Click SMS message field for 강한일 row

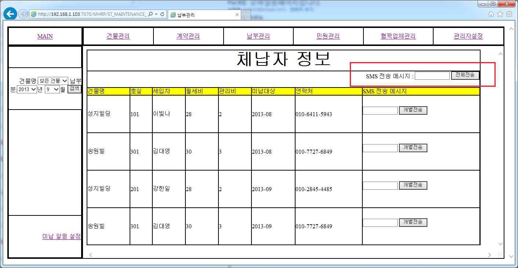380,185
